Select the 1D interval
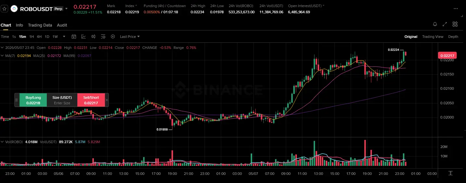This screenshot has height=183, width=466. [x=47, y=37]
